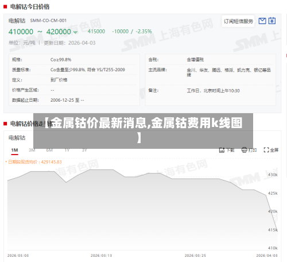Image resolution: width=287 pixels, height=262 pixels.
Task: Click the banner title 金属钴价最新消息
Action: click(99, 123)
